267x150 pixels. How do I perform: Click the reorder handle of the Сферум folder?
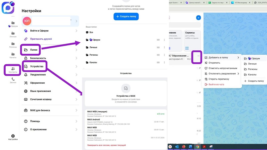click(x=158, y=40)
